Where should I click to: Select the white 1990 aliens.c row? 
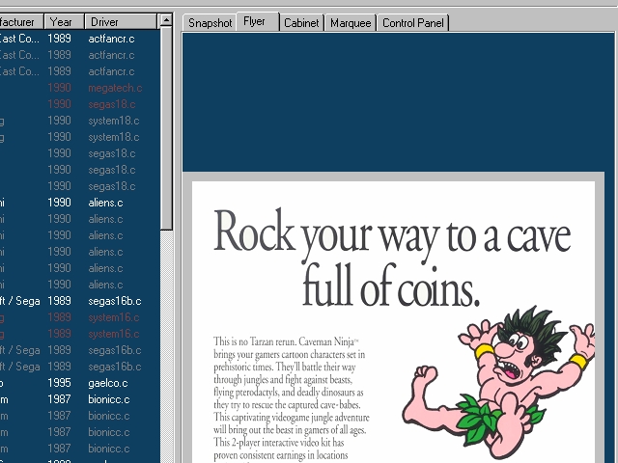coord(80,203)
